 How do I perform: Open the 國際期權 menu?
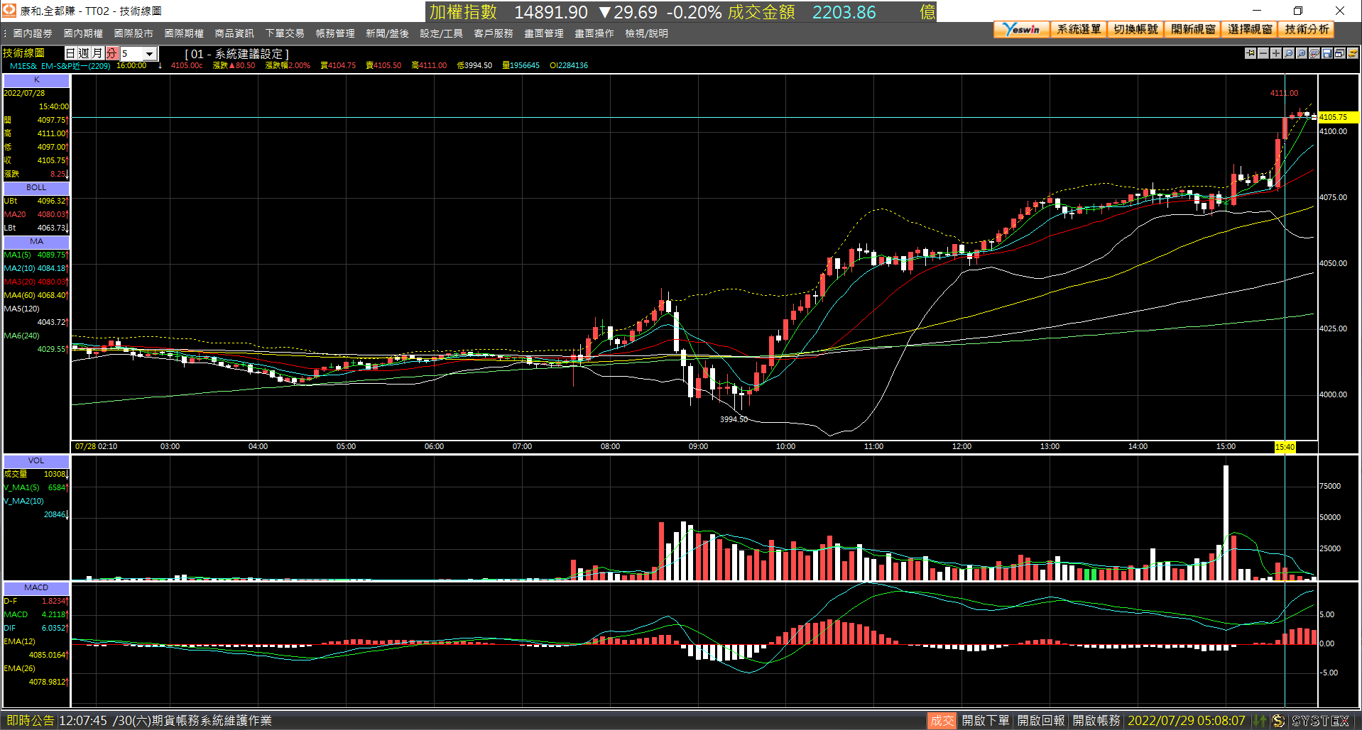click(184, 33)
